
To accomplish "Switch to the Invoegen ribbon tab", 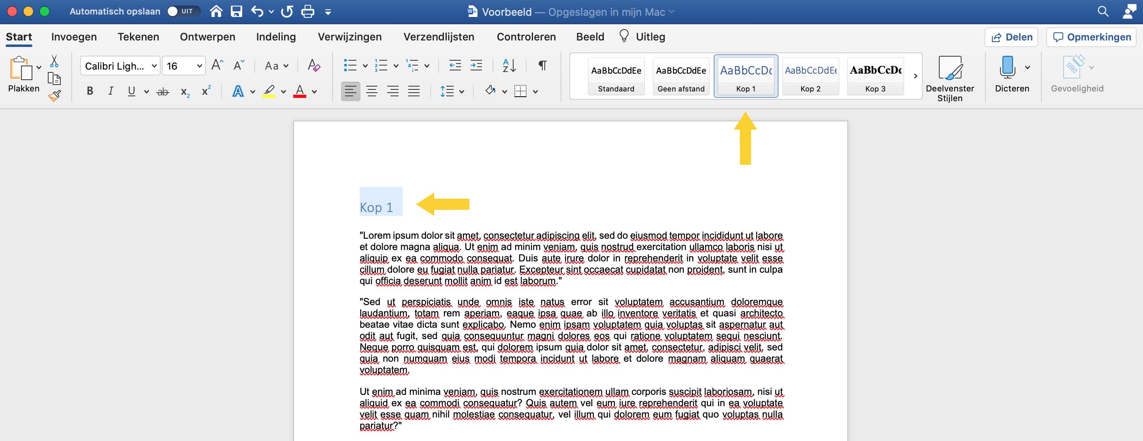I will pyautogui.click(x=74, y=37).
